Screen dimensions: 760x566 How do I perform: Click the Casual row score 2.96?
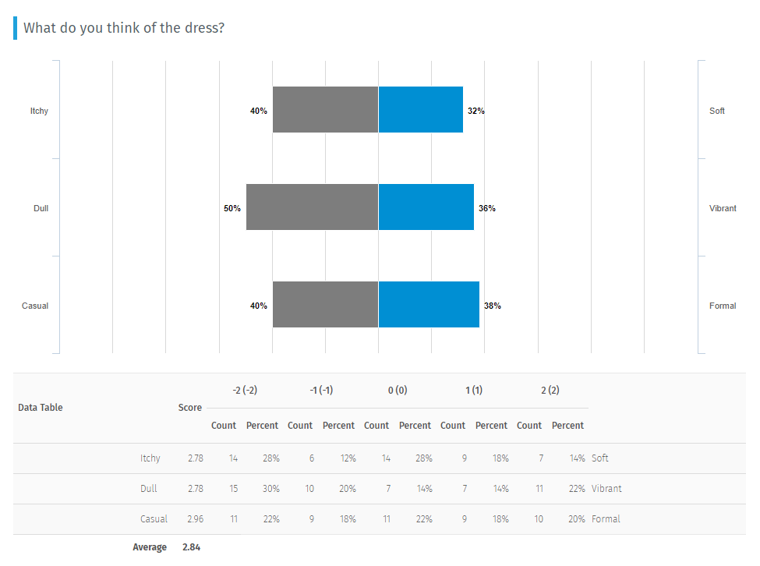coord(196,519)
